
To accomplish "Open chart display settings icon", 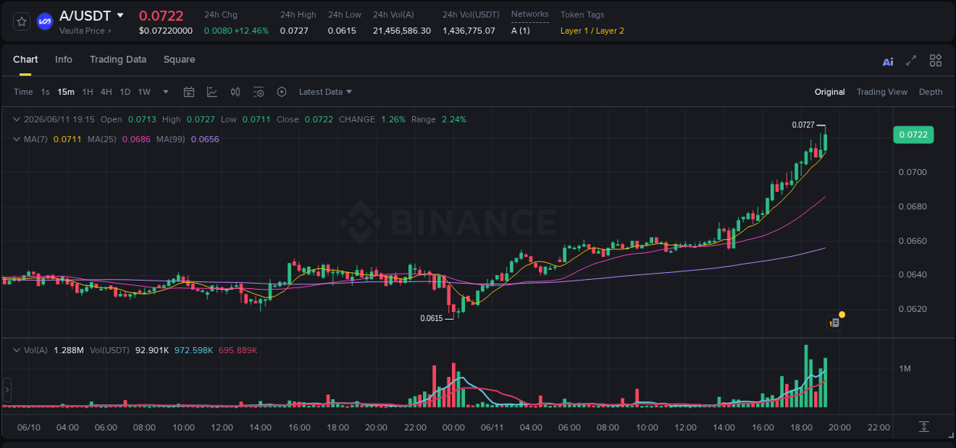I will pyautogui.click(x=259, y=92).
